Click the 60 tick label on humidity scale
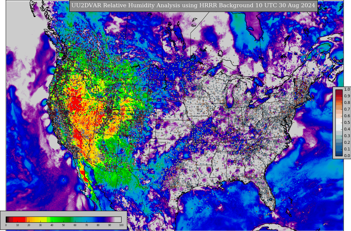 [75, 225]
